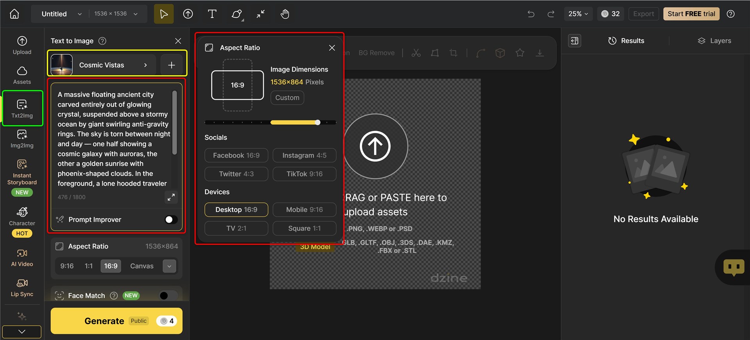Screen dimensions: 750x340
Task: Toggle the Prompt Improver switch
Action: click(171, 220)
